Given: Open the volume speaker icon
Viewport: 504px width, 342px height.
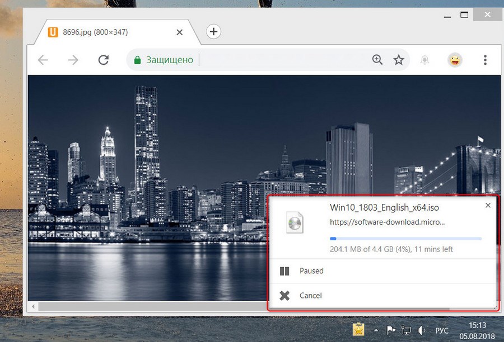Looking at the screenshot, I should tap(421, 330).
